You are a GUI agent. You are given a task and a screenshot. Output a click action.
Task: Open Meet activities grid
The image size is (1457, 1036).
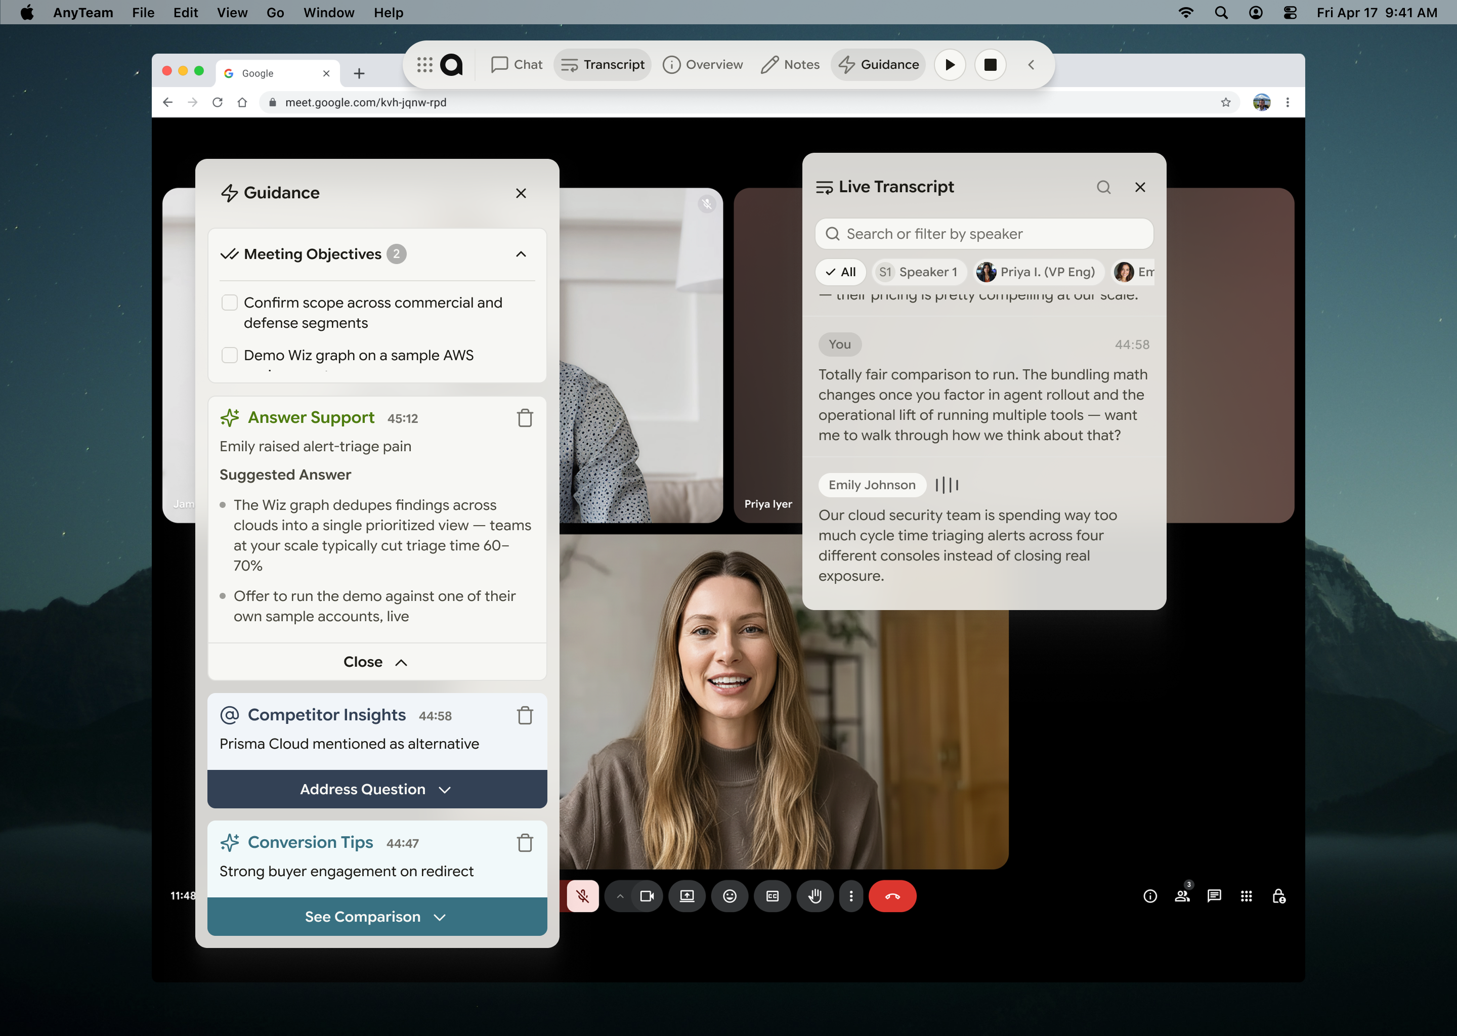pos(1246,896)
